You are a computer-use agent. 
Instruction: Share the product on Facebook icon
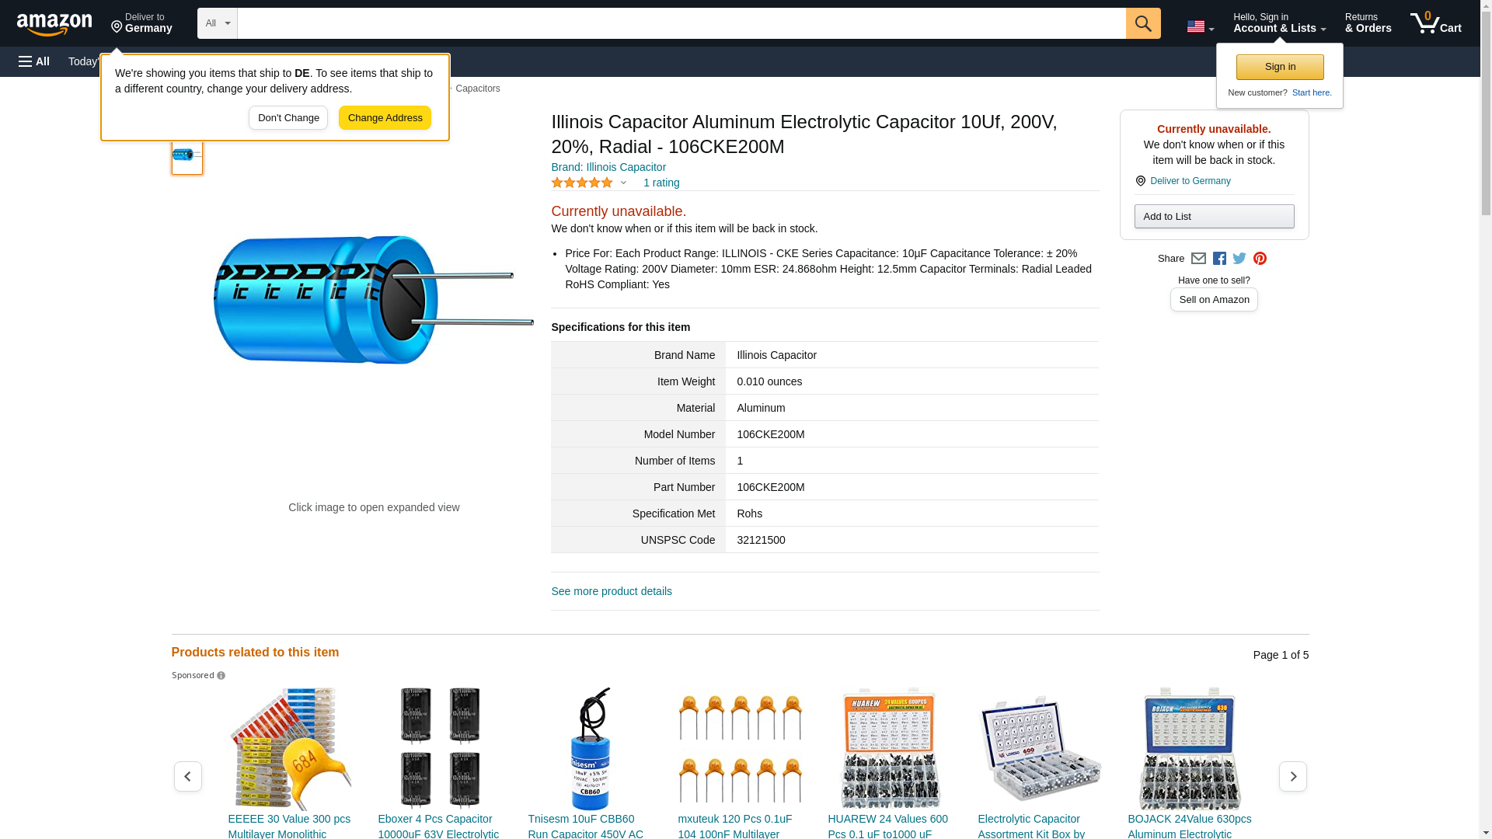coord(1219,259)
